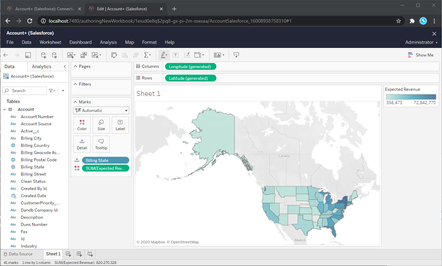This screenshot has width=442, height=266.
Task: Open the Show Mark Labels icon
Action: [175, 55]
